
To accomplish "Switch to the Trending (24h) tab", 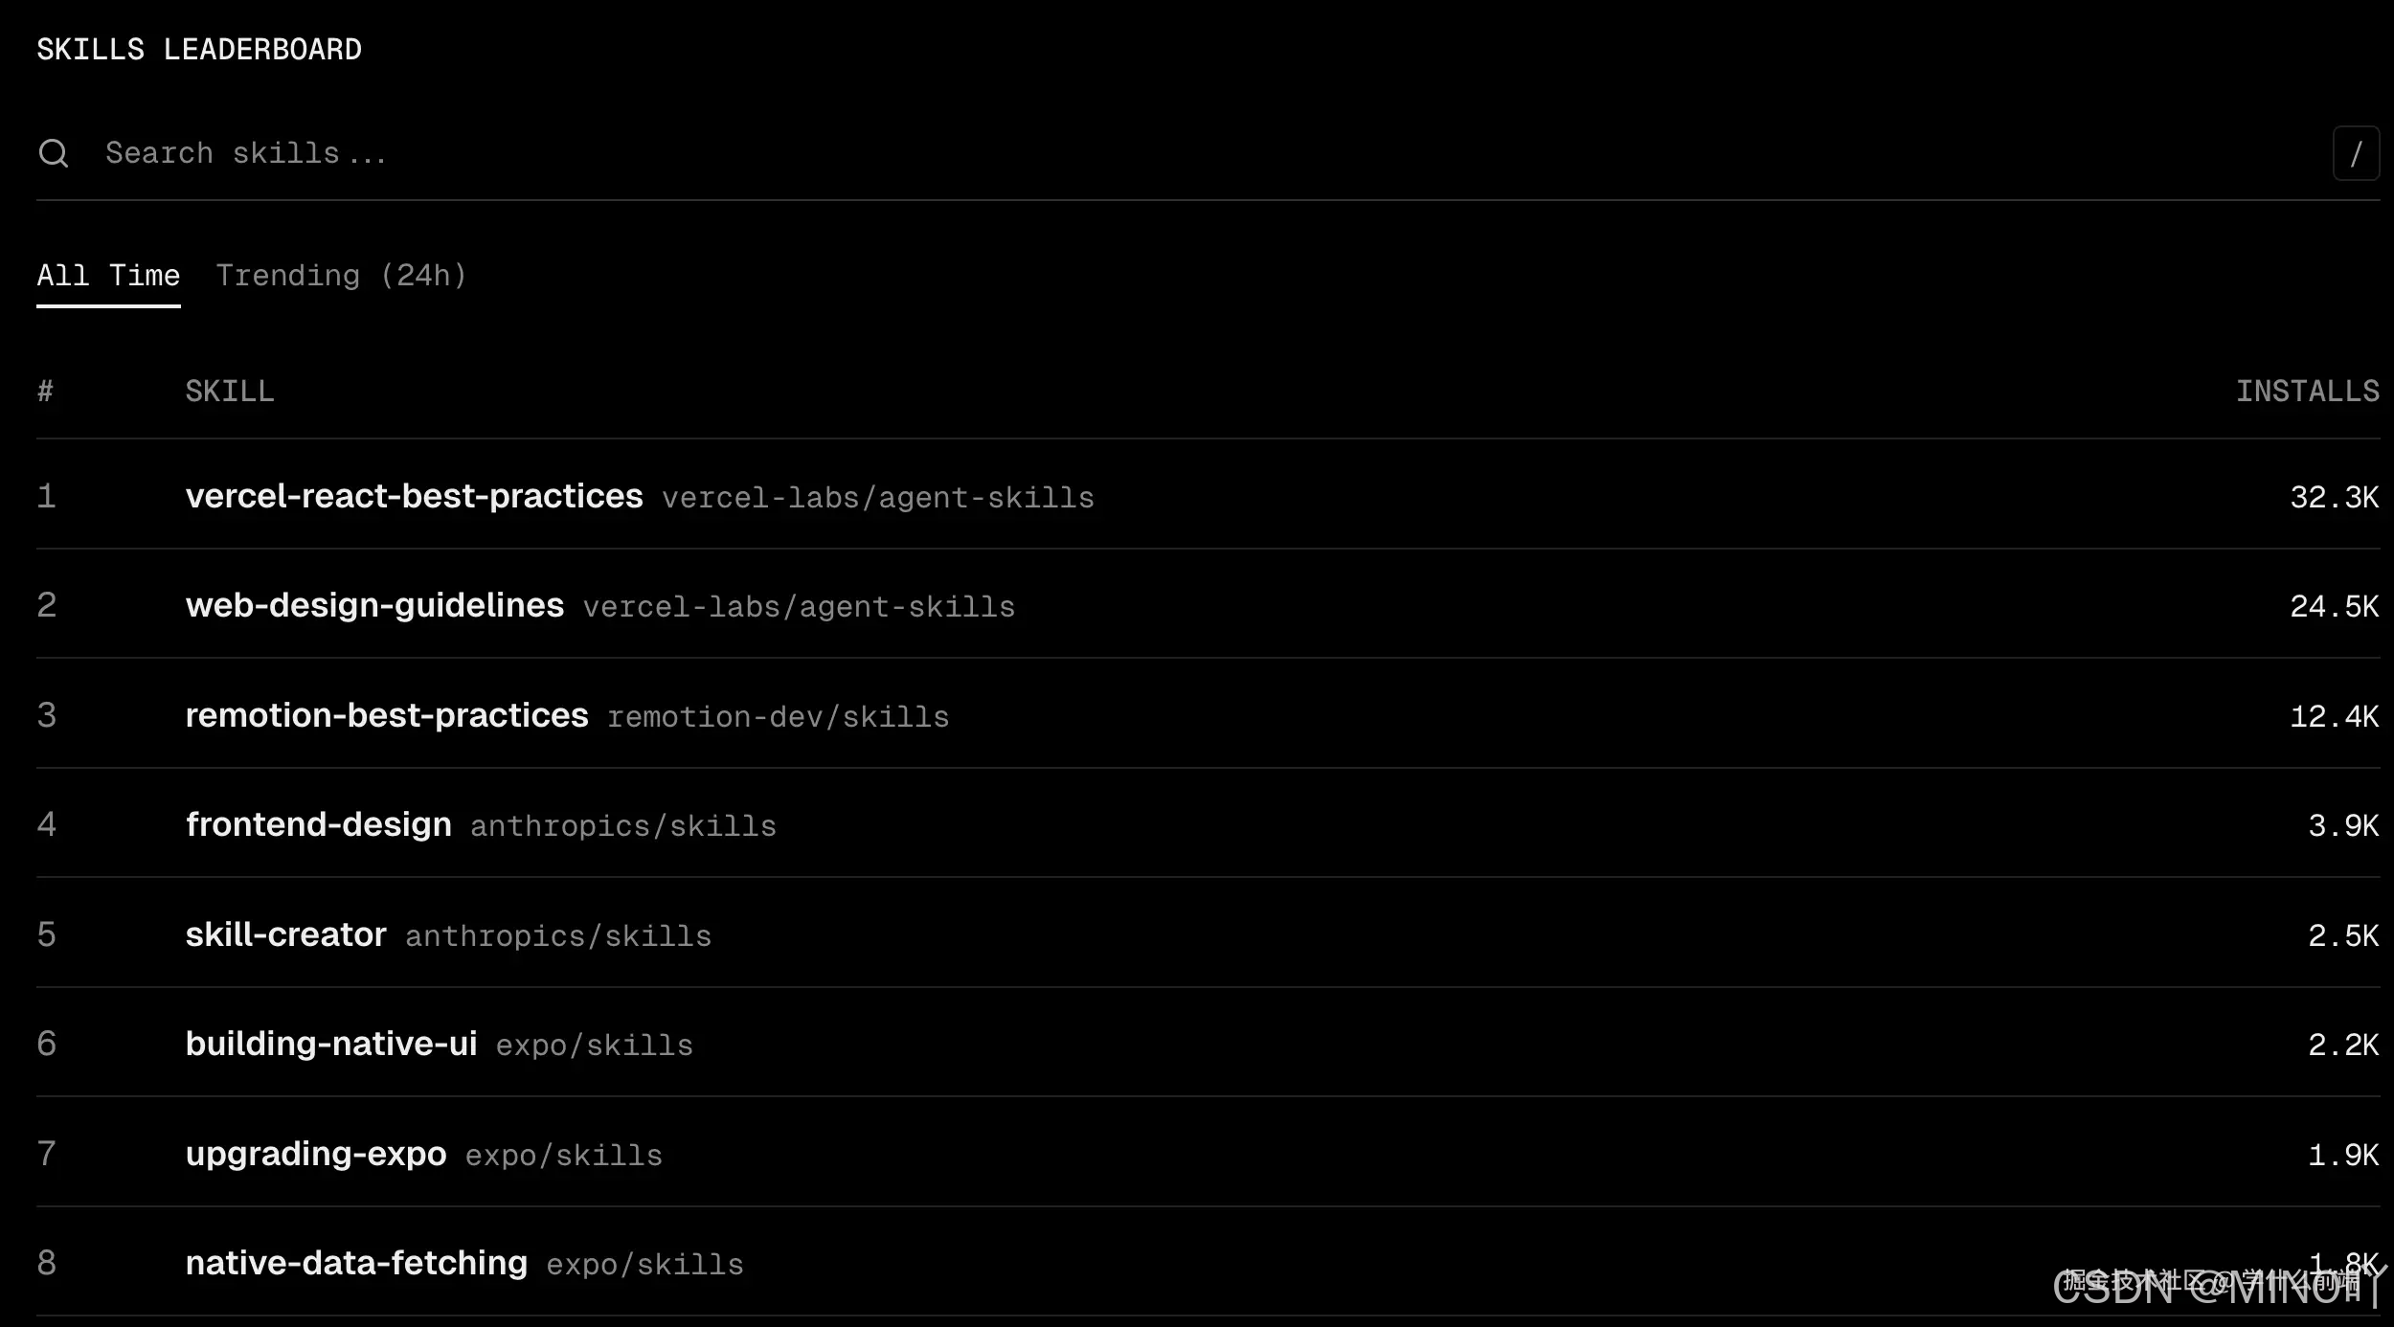I will (341, 276).
